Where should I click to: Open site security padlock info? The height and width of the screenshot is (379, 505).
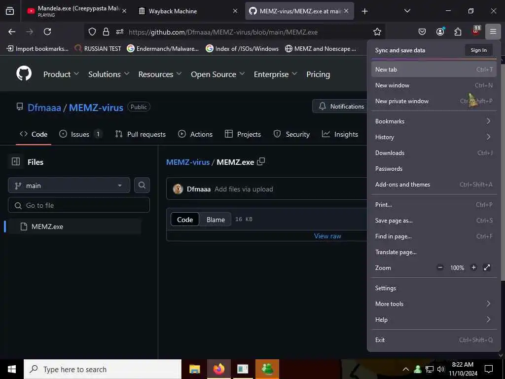click(x=106, y=32)
